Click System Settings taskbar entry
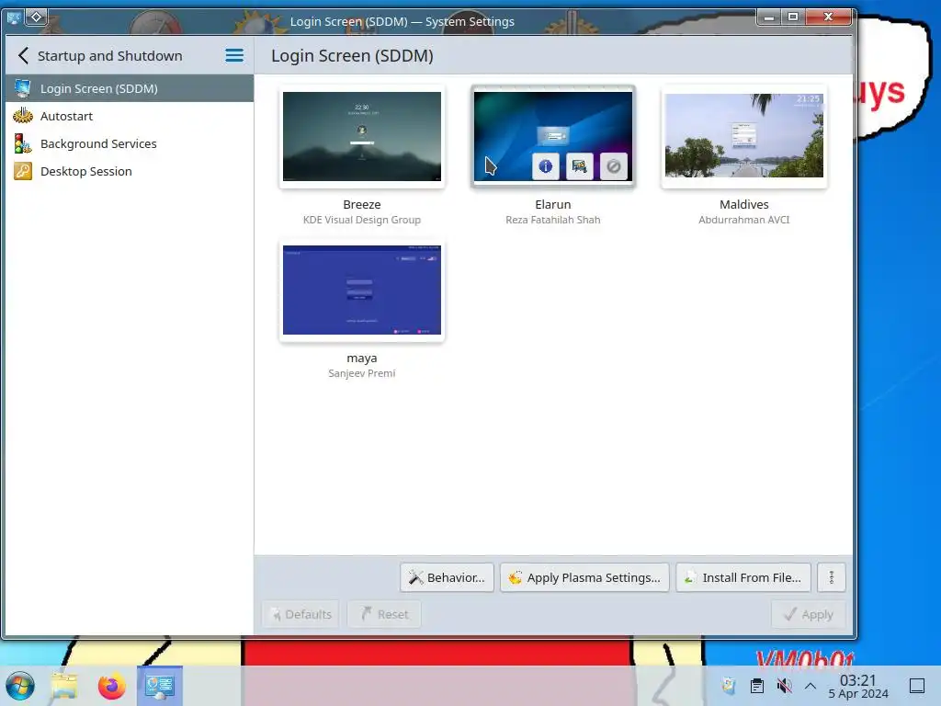Image resolution: width=941 pixels, height=706 pixels. tap(160, 686)
